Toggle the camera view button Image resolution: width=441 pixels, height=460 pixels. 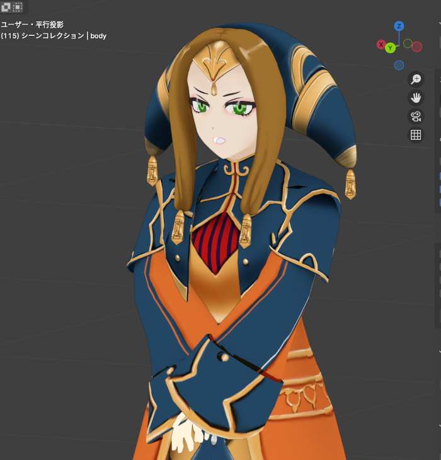coord(416,117)
